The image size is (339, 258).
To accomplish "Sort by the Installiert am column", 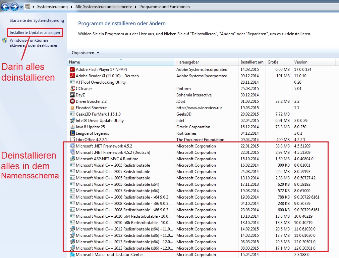I will point(252,62).
